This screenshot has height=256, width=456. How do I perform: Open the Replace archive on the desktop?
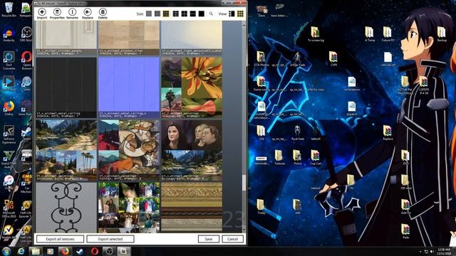[x=388, y=133]
